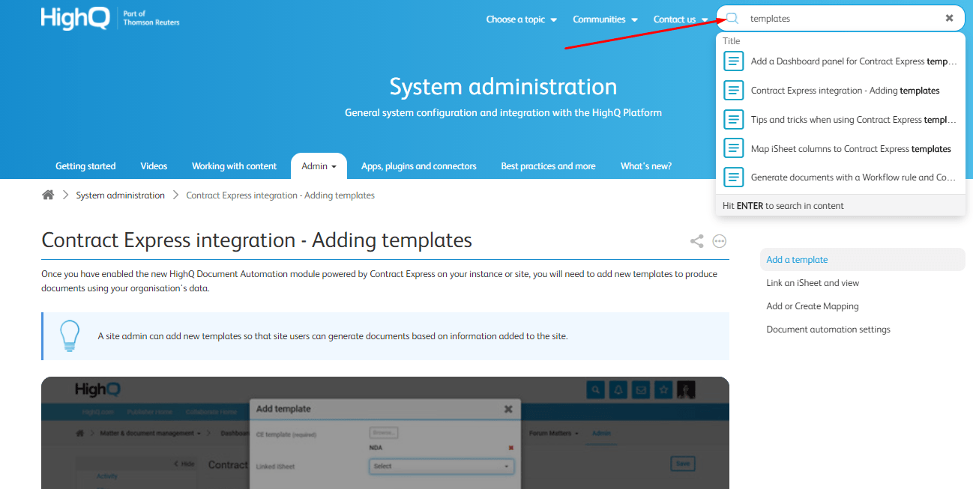The width and height of the screenshot is (973, 489).
Task: Open the Communities dropdown menu
Action: 605,19
